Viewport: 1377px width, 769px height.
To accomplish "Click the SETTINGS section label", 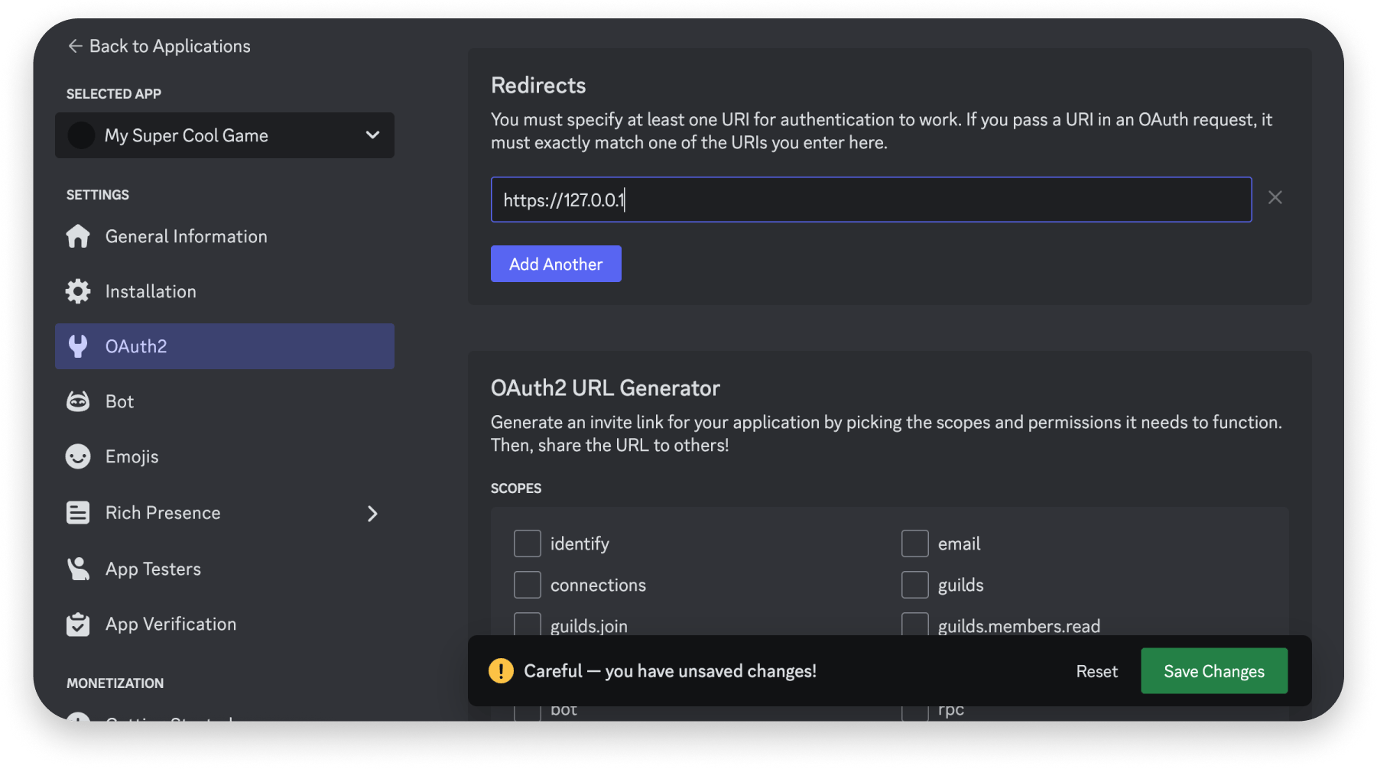I will [98, 195].
